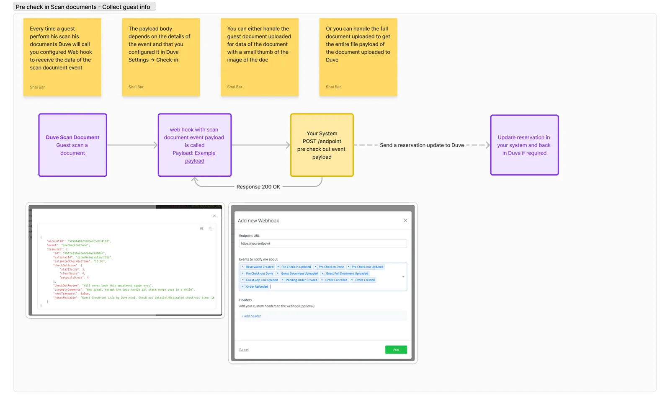
Task: Remove the Pending Order Created event tag
Action: (283, 280)
